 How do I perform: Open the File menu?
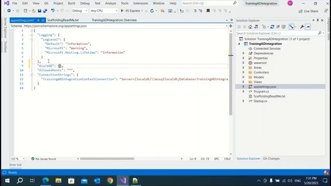15,4
